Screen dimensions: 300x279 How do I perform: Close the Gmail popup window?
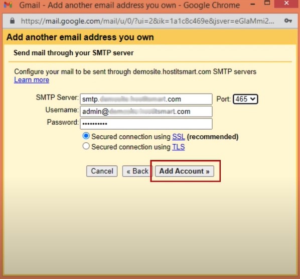[x=286, y=3]
